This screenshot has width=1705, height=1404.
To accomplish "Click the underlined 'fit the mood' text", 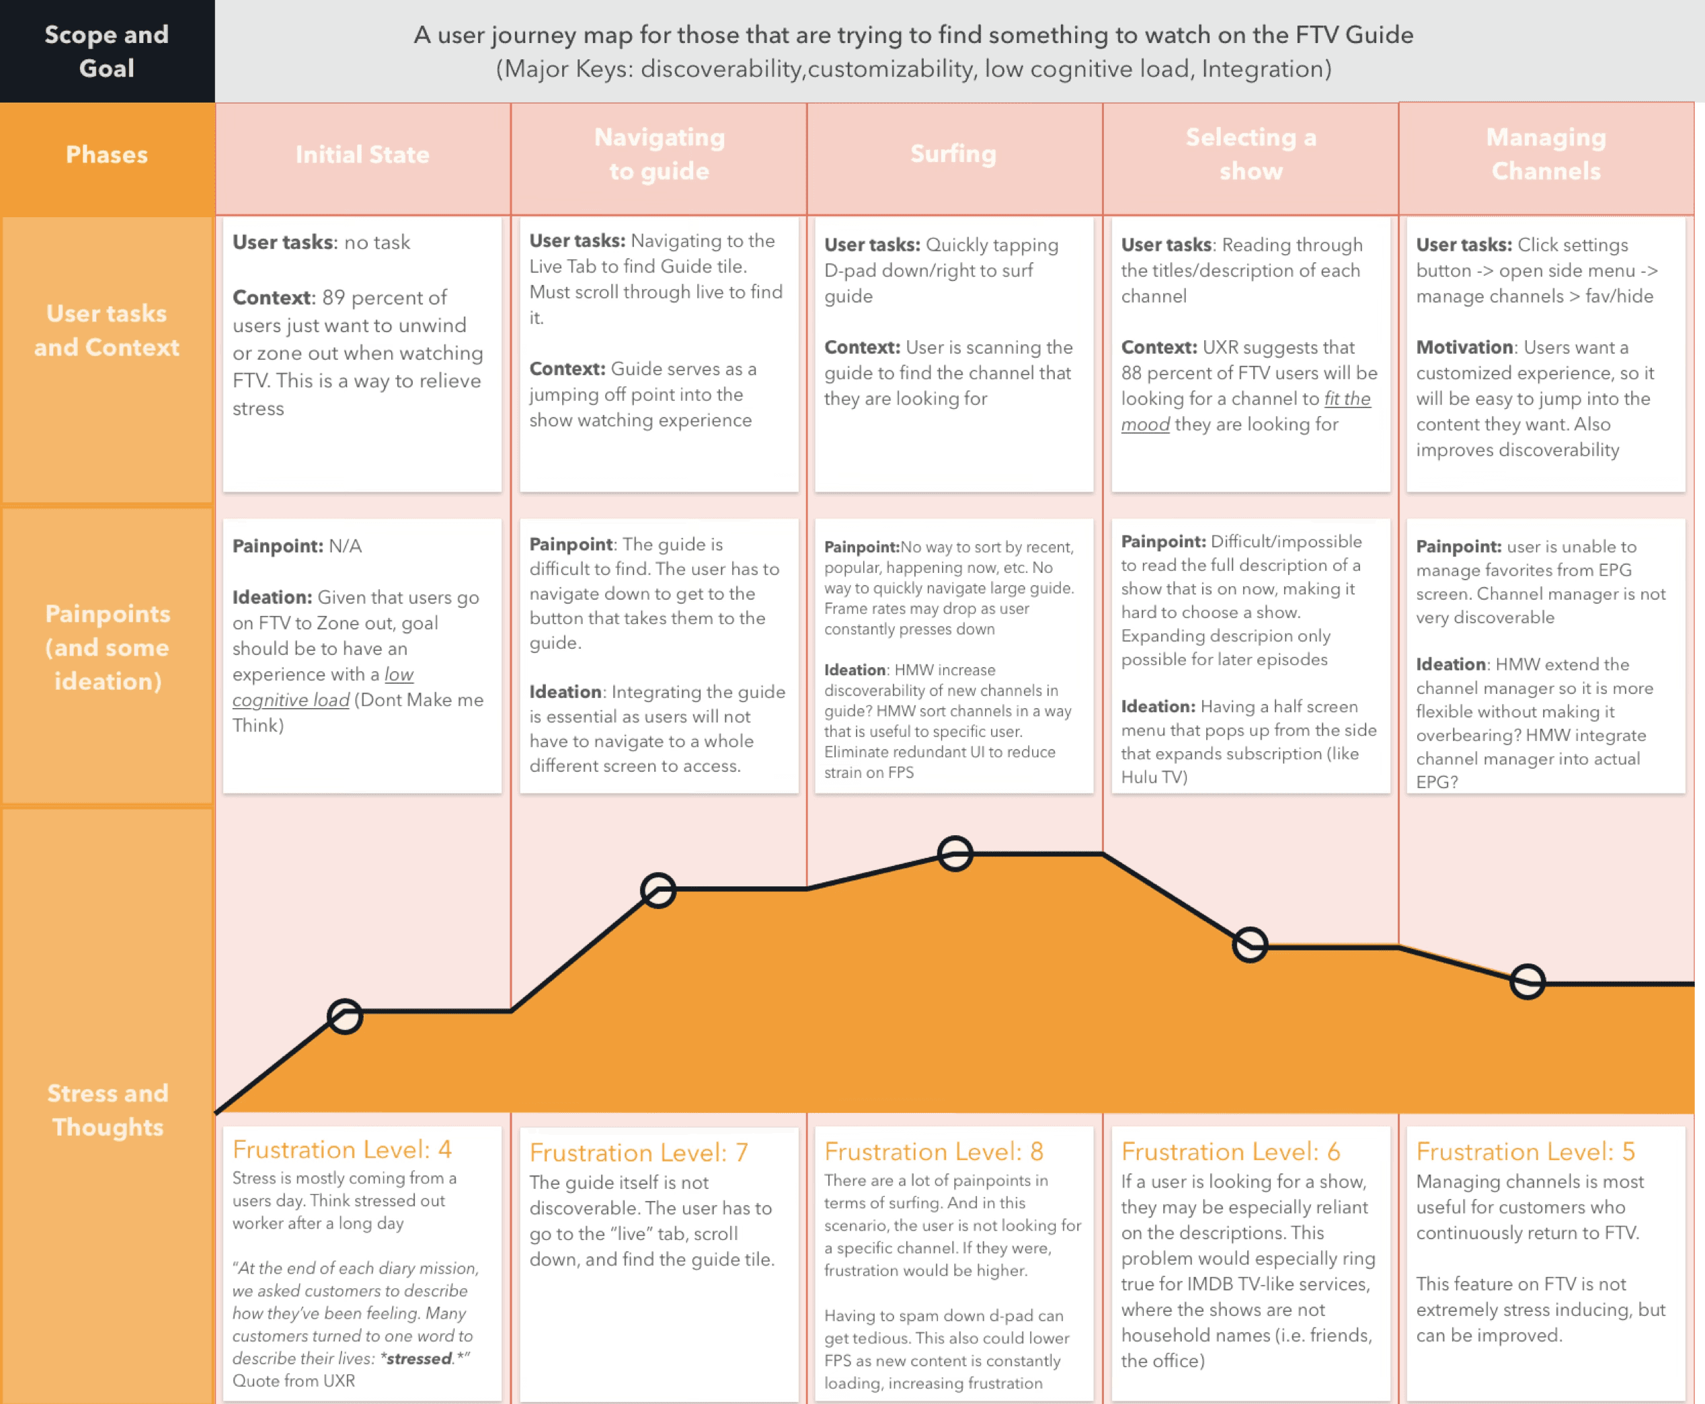I will 1347,399.
